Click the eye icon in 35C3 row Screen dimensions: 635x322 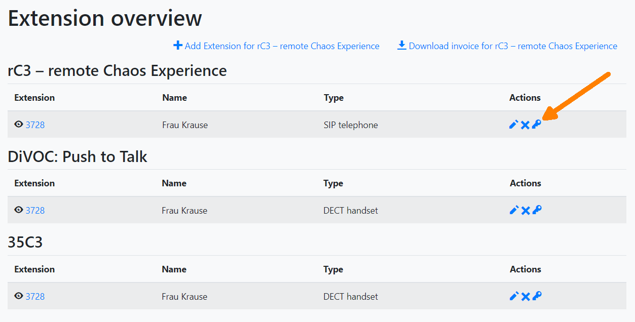click(19, 296)
